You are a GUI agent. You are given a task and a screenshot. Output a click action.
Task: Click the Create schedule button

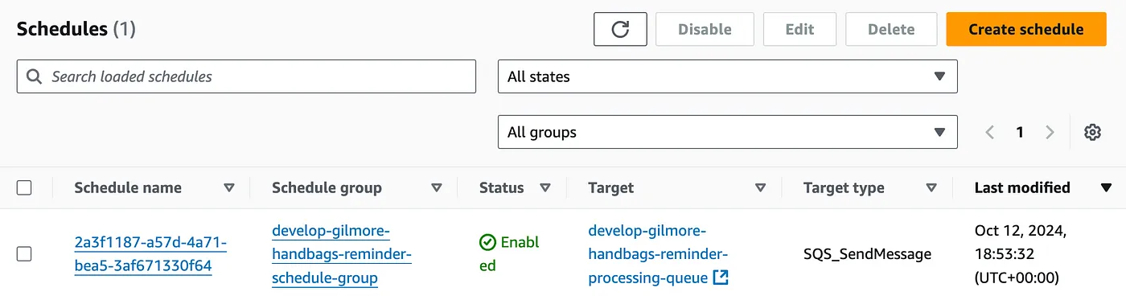(1025, 29)
